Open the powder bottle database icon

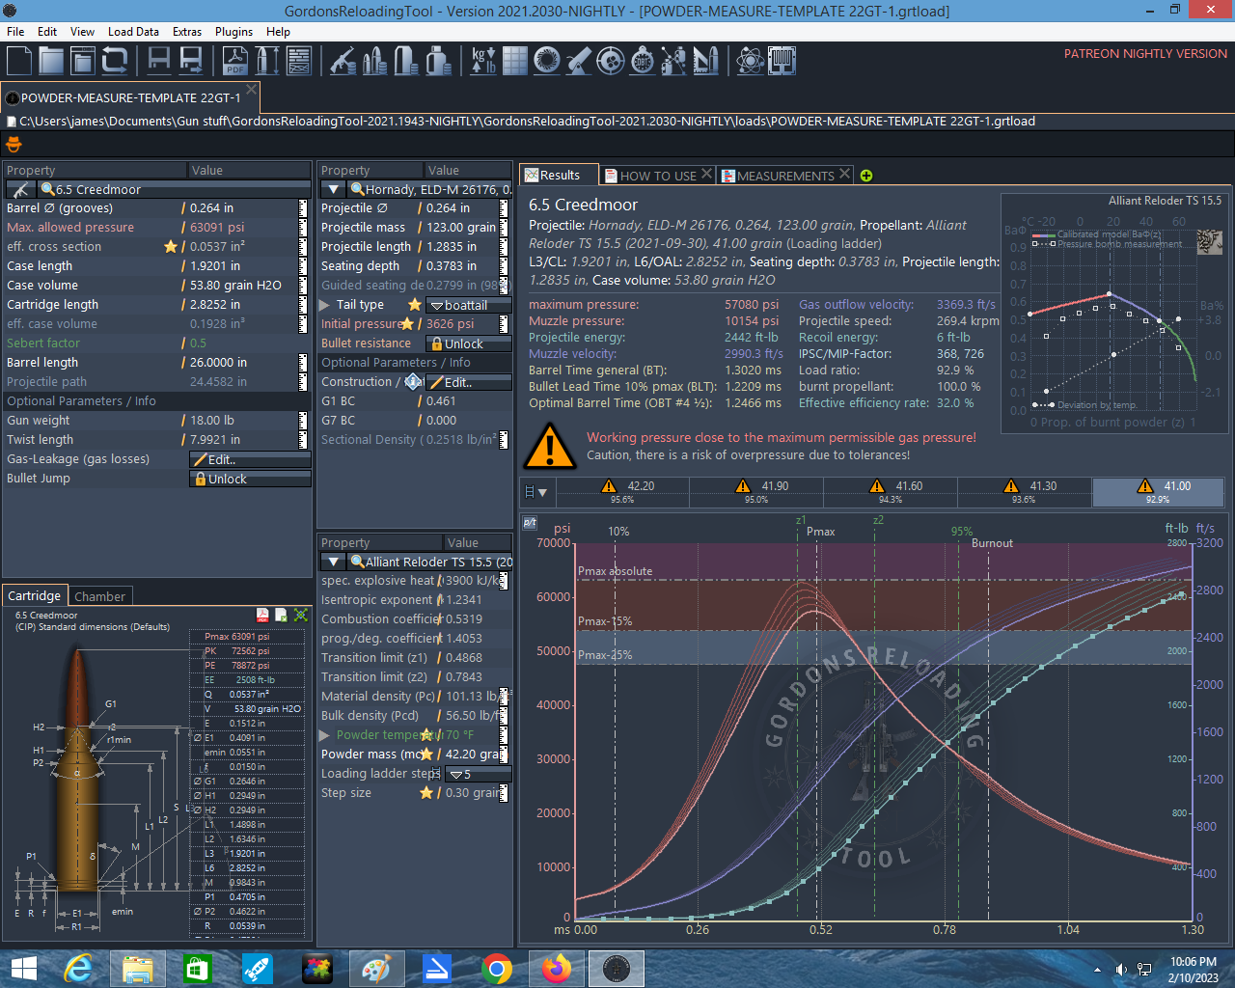pos(438,62)
